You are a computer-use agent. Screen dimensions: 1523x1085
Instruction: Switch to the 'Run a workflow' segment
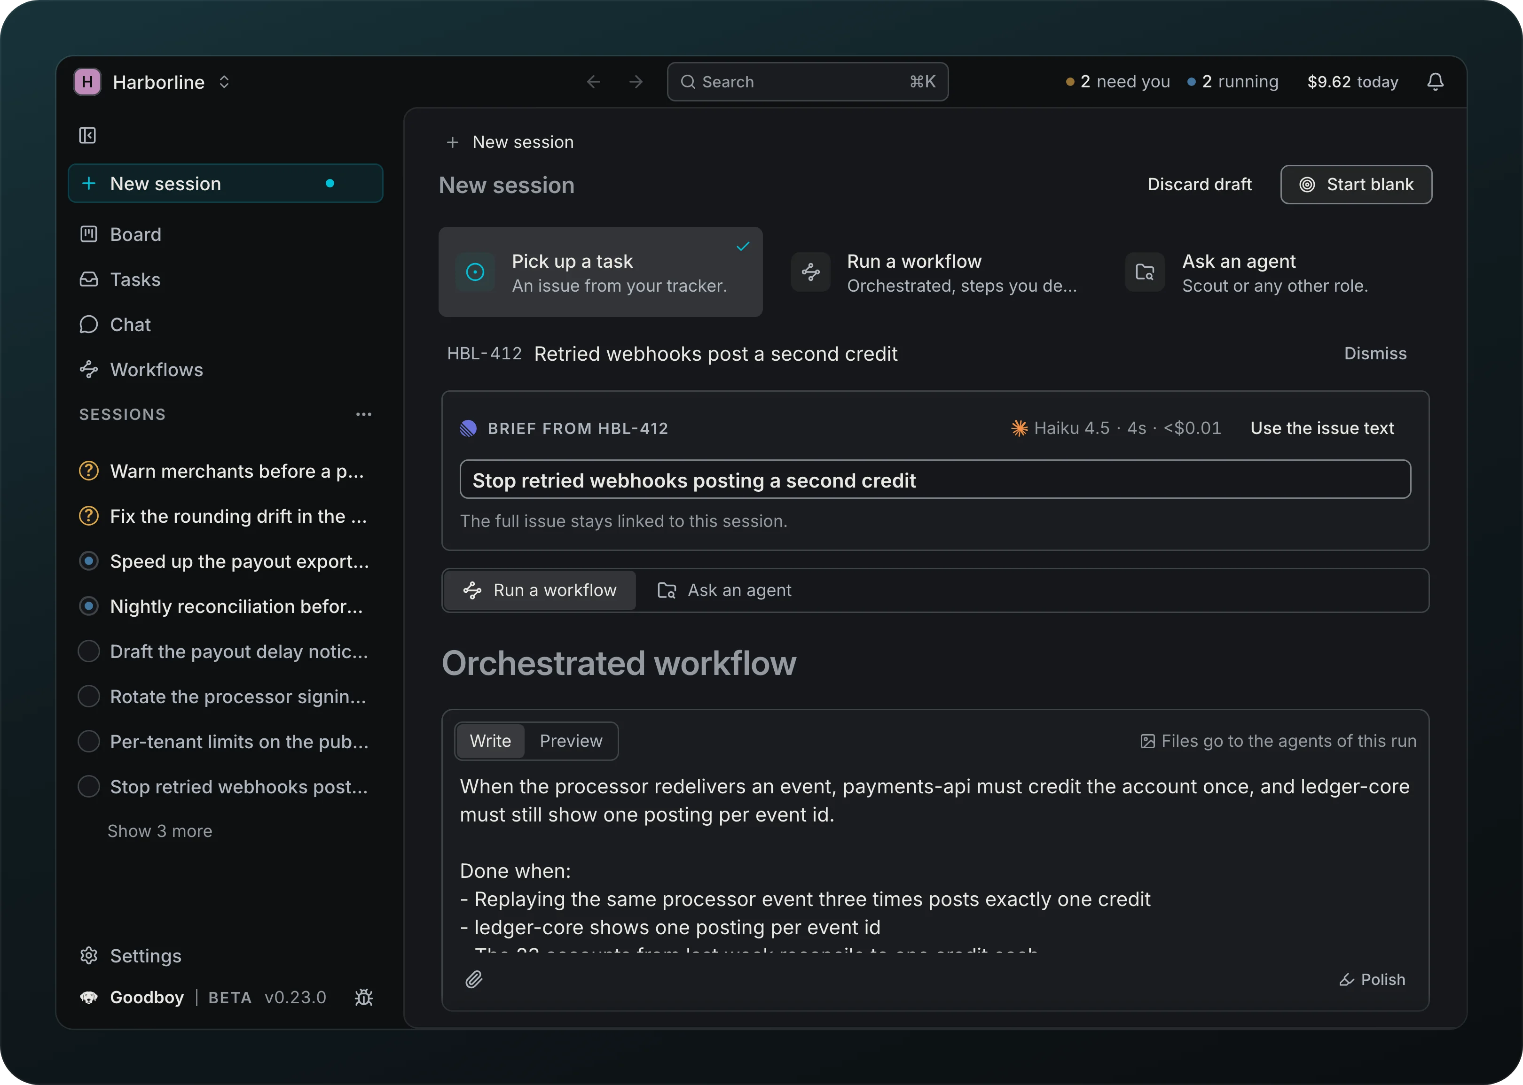(540, 590)
